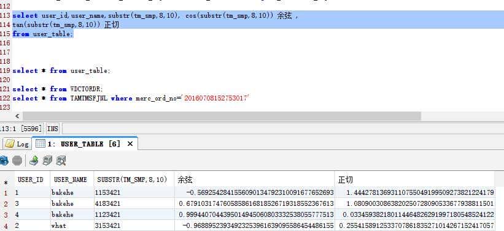
Task: Click 'bakehe' cell in result row 1
Action: coord(72,192)
